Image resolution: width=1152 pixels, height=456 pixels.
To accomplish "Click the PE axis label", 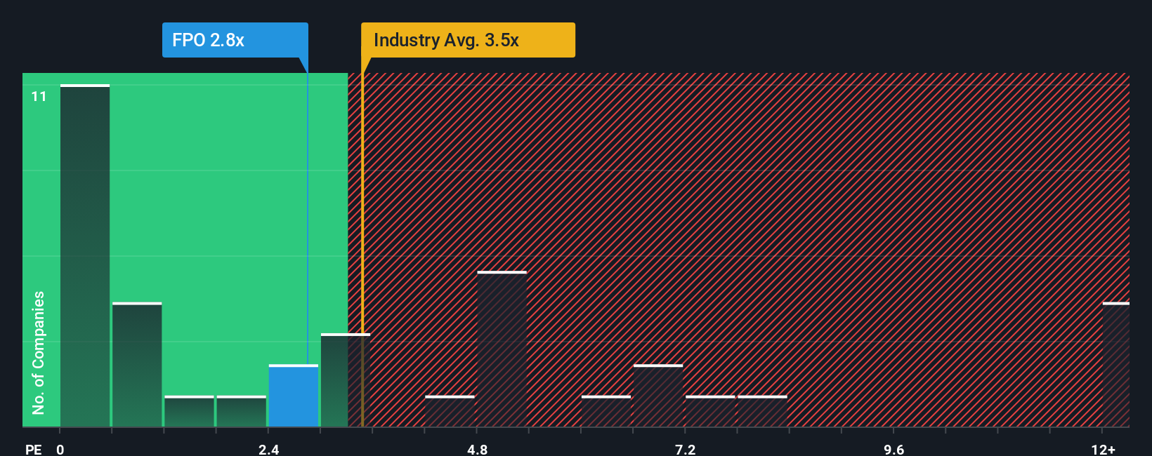I will click(x=33, y=450).
